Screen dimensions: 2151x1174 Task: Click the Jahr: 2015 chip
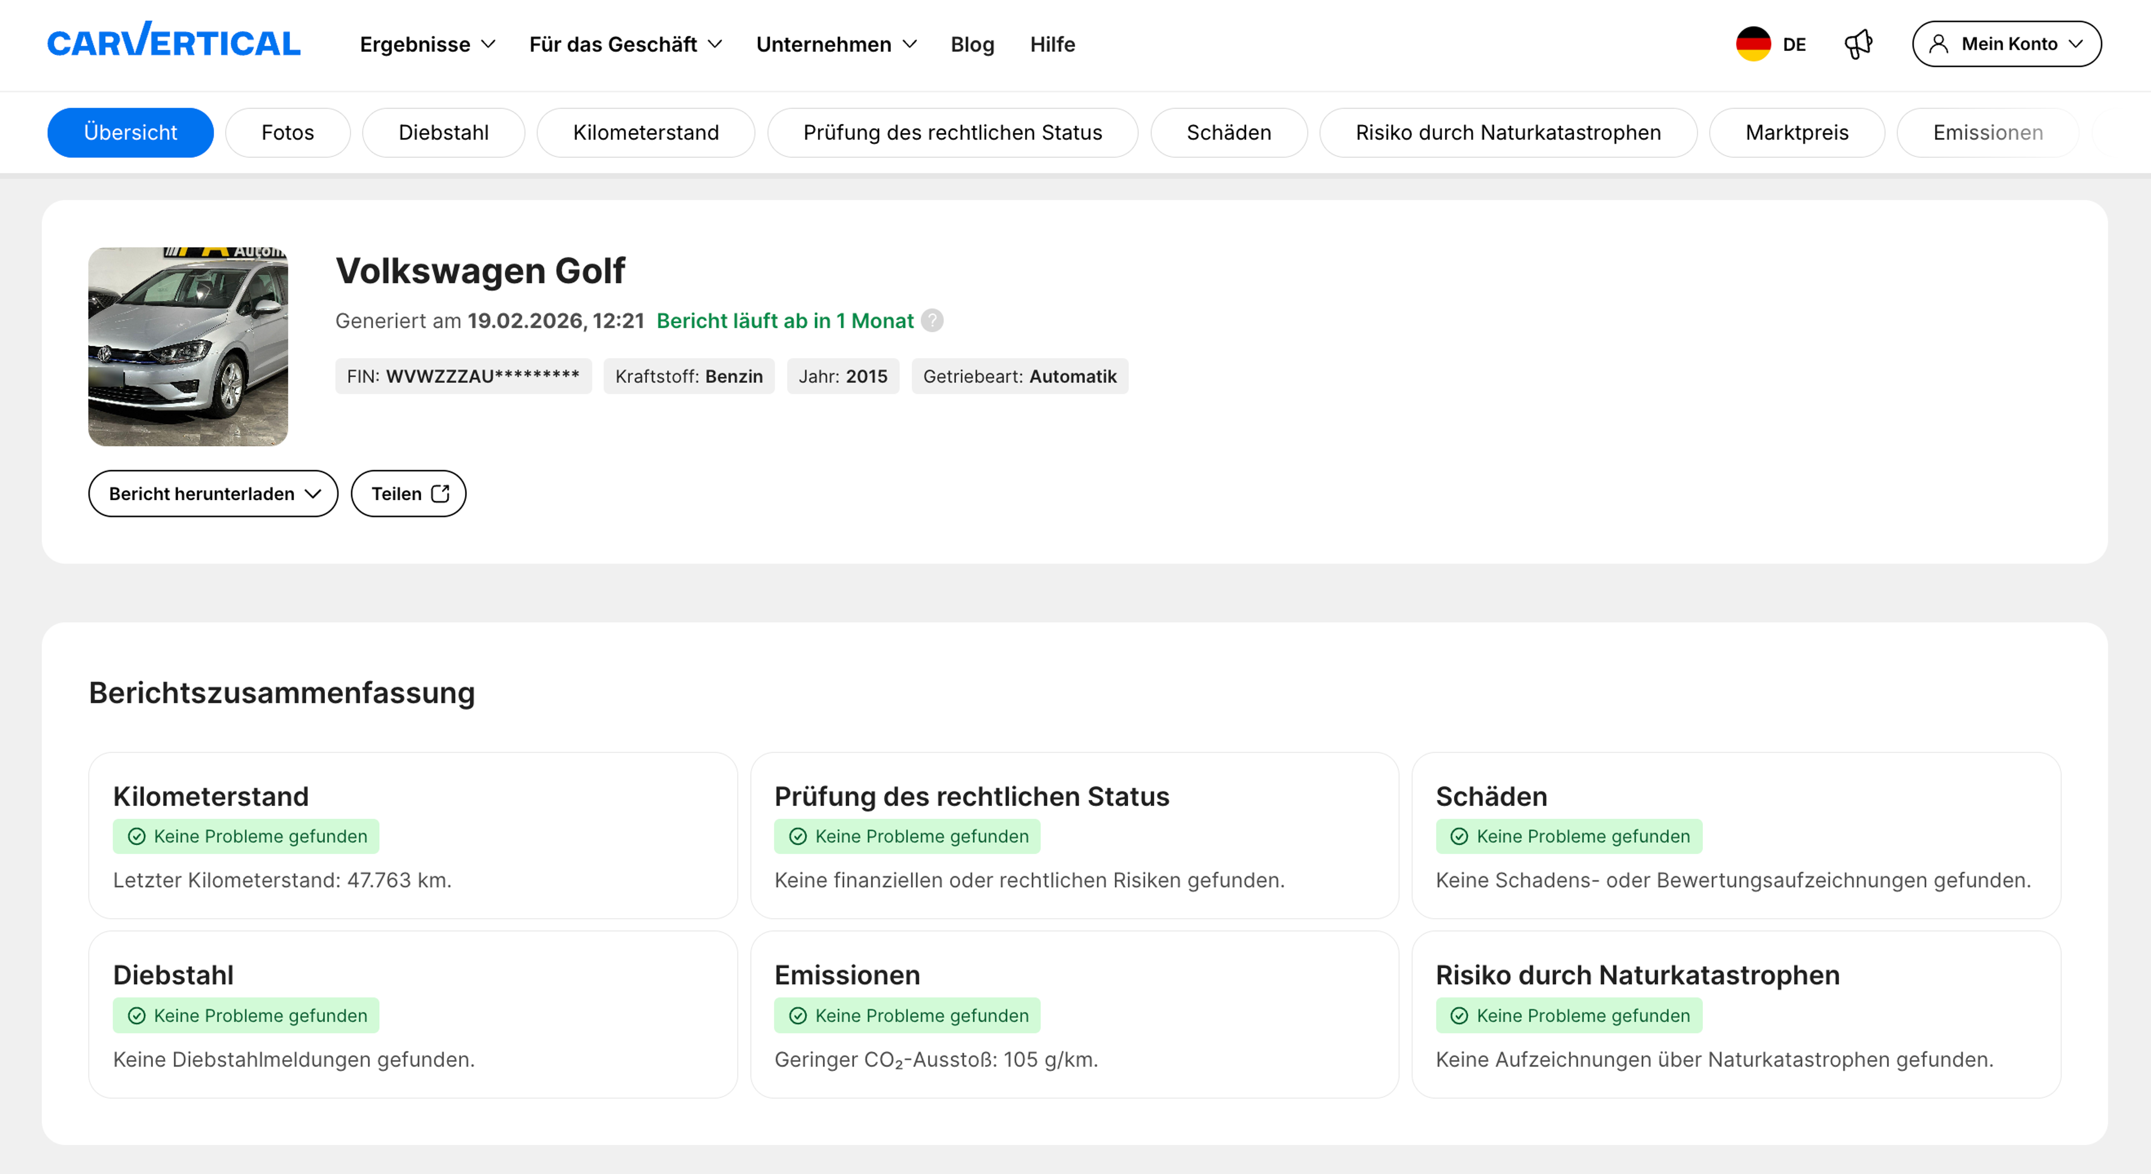pyautogui.click(x=842, y=376)
